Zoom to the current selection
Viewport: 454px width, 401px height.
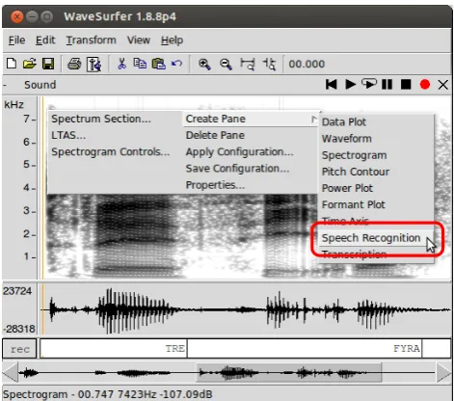point(269,64)
